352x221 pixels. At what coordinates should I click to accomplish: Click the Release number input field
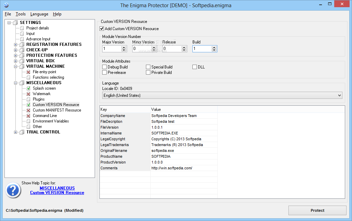coord(172,49)
